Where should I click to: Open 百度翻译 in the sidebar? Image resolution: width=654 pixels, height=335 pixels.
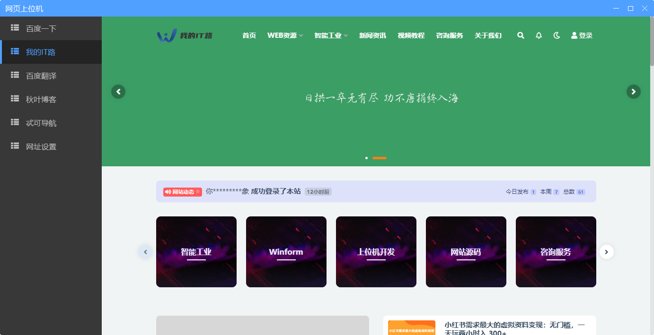[x=41, y=76]
